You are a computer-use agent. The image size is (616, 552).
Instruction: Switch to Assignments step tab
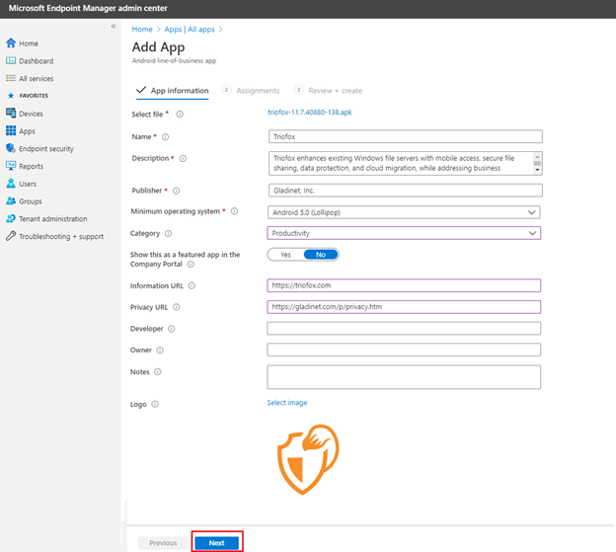click(251, 91)
